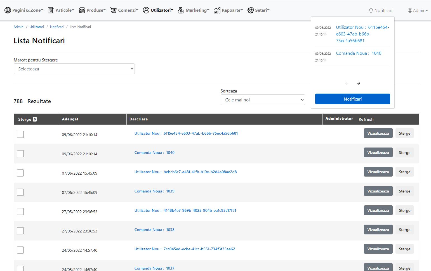Check the box for Comanda Noua 1038 row
Screen dimensions: 431x271
[x=20, y=231]
